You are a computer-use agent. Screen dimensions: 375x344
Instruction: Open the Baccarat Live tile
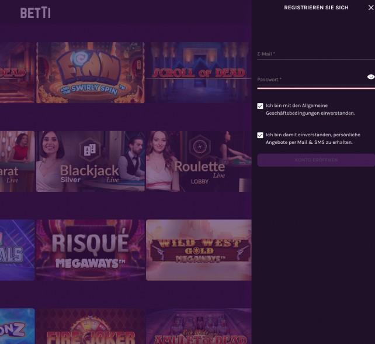17,161
